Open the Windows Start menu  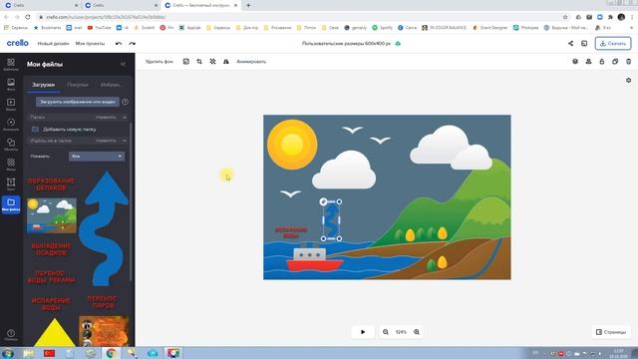8,353
